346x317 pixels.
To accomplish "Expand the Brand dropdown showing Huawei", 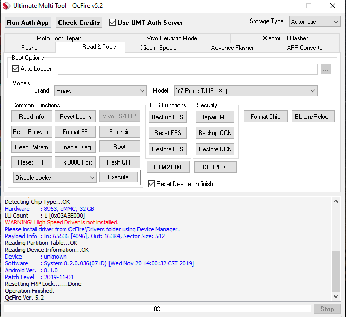I will 101,91.
